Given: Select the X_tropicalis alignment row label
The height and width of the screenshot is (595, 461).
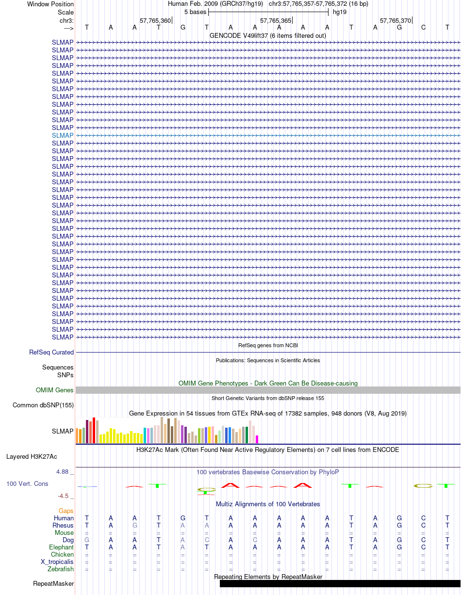Looking at the screenshot, I should pos(57,562).
